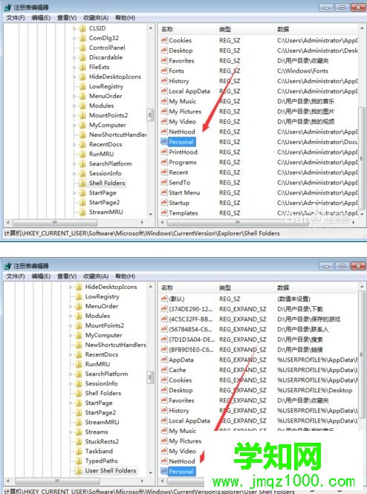Select the Personal value in the top window
Image resolution: width=367 pixels, height=494 pixels.
pos(181,142)
